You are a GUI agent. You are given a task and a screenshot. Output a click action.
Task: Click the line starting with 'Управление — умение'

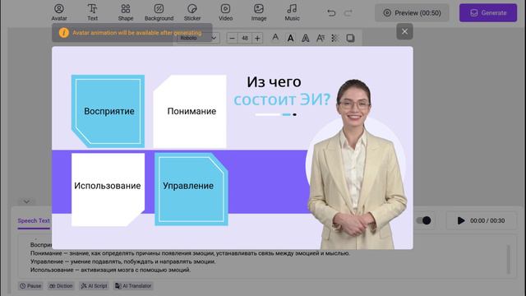tap(122, 261)
